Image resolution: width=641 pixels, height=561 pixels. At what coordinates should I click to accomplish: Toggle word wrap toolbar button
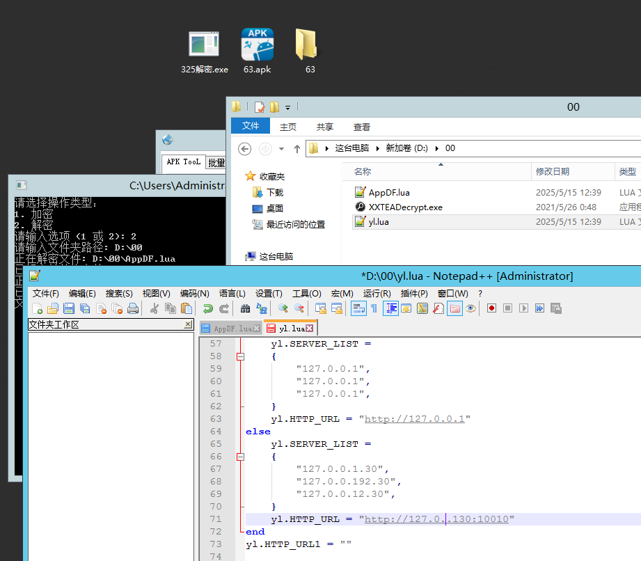pos(358,308)
